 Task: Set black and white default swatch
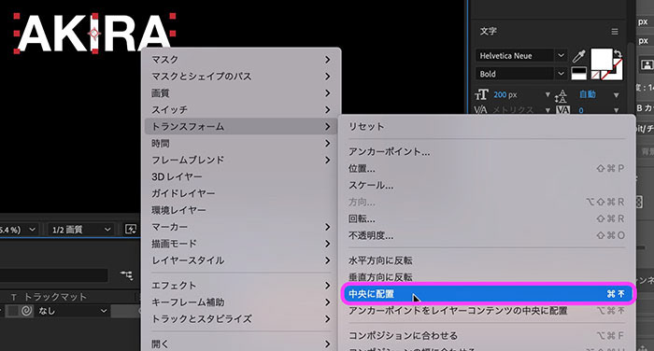click(578, 74)
